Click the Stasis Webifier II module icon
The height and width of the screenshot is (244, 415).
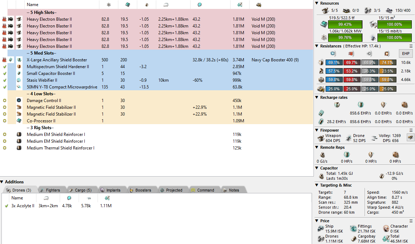click(19, 80)
